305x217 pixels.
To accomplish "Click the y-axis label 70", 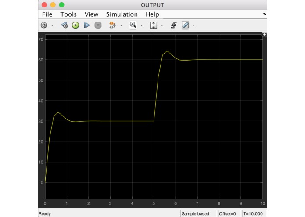I will (x=41, y=40).
